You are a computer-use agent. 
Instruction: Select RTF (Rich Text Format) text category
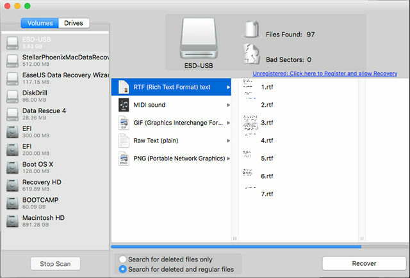171,87
